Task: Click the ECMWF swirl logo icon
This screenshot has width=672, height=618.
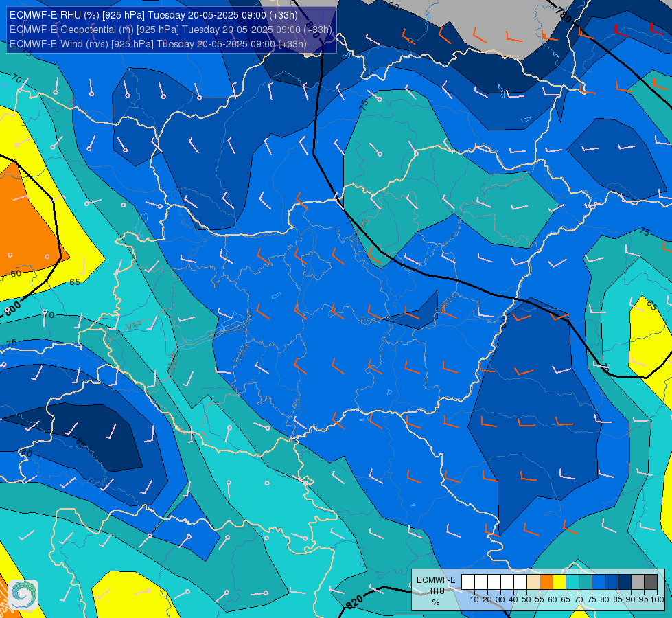Action: tap(23, 595)
